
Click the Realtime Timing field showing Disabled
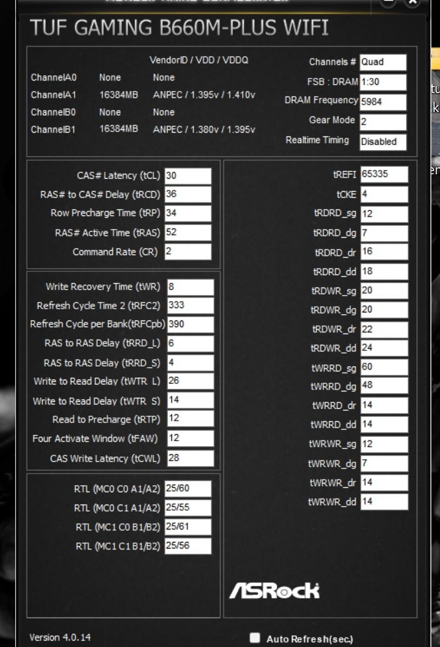click(383, 142)
